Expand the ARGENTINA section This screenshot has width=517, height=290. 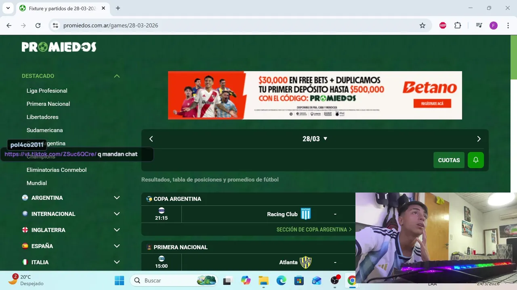(x=117, y=198)
